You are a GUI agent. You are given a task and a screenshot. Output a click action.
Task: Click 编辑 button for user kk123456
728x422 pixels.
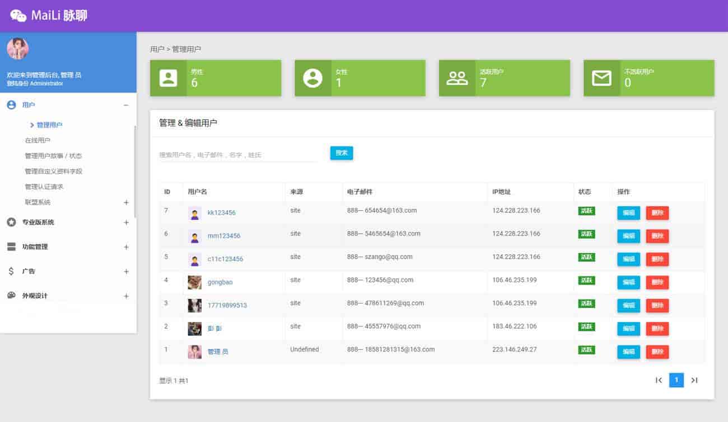[x=628, y=213]
